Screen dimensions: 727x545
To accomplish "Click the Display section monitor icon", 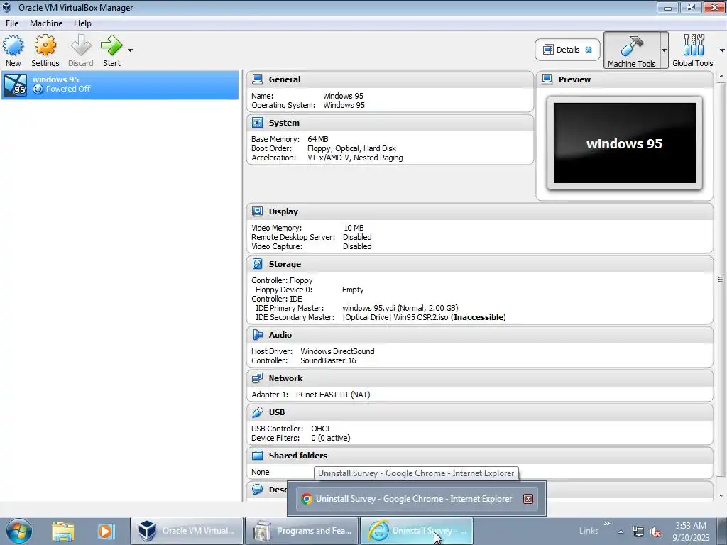I will 257,211.
